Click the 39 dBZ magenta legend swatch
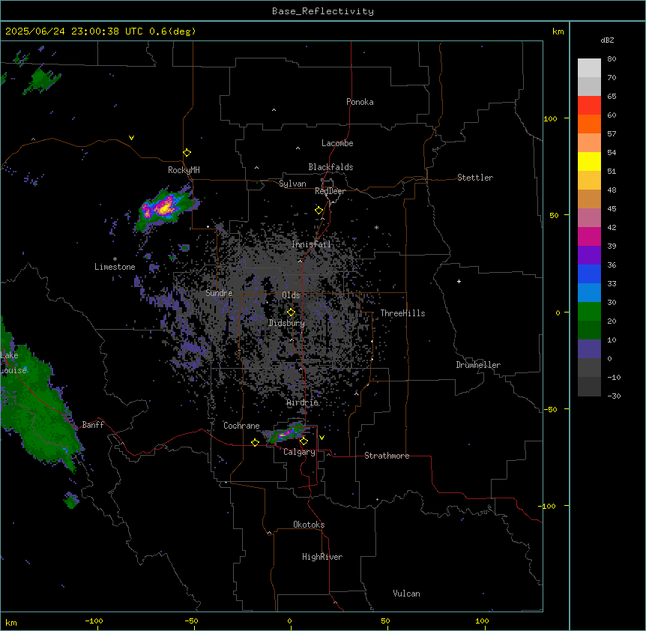 tap(589, 236)
